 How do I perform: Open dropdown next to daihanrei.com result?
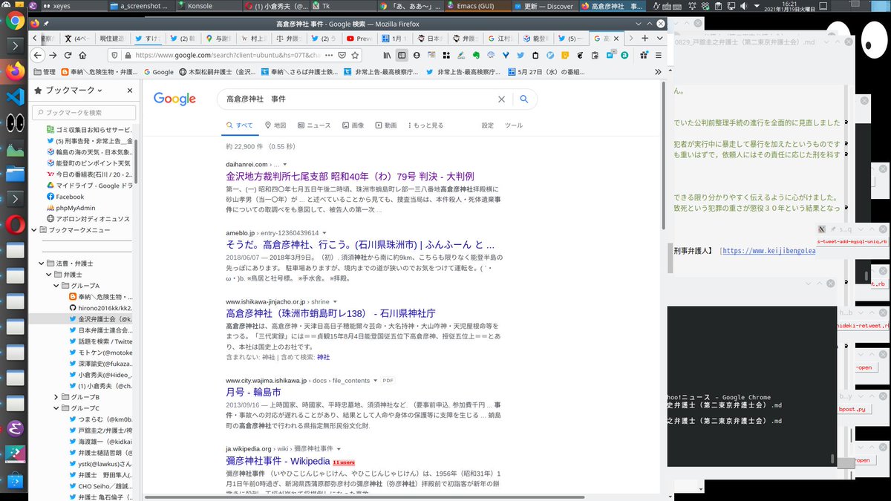click(285, 164)
